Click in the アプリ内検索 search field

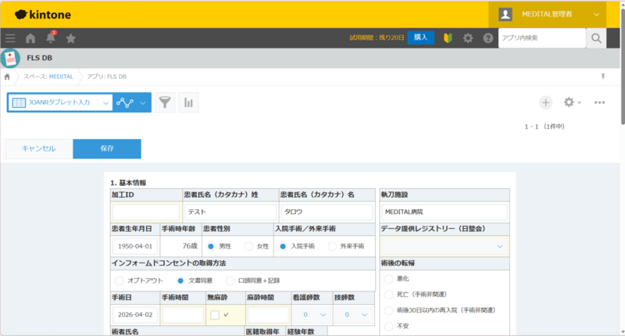tap(541, 38)
